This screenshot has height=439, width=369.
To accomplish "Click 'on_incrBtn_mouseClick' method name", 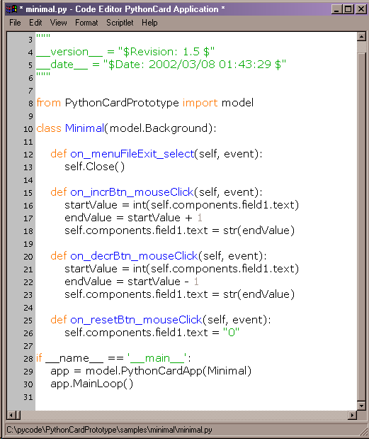I will 132,192.
